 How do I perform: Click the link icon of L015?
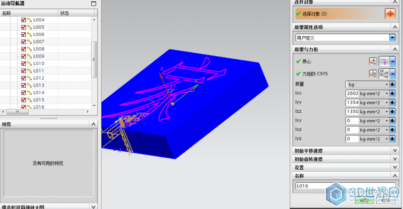[x=30, y=100]
